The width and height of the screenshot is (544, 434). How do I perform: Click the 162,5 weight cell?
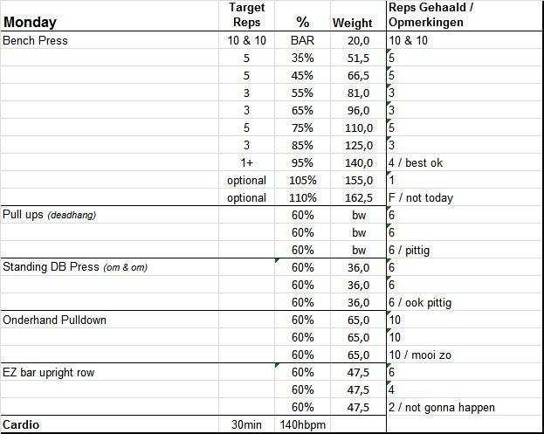point(358,197)
